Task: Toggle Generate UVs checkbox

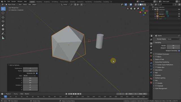Action: [37, 73]
